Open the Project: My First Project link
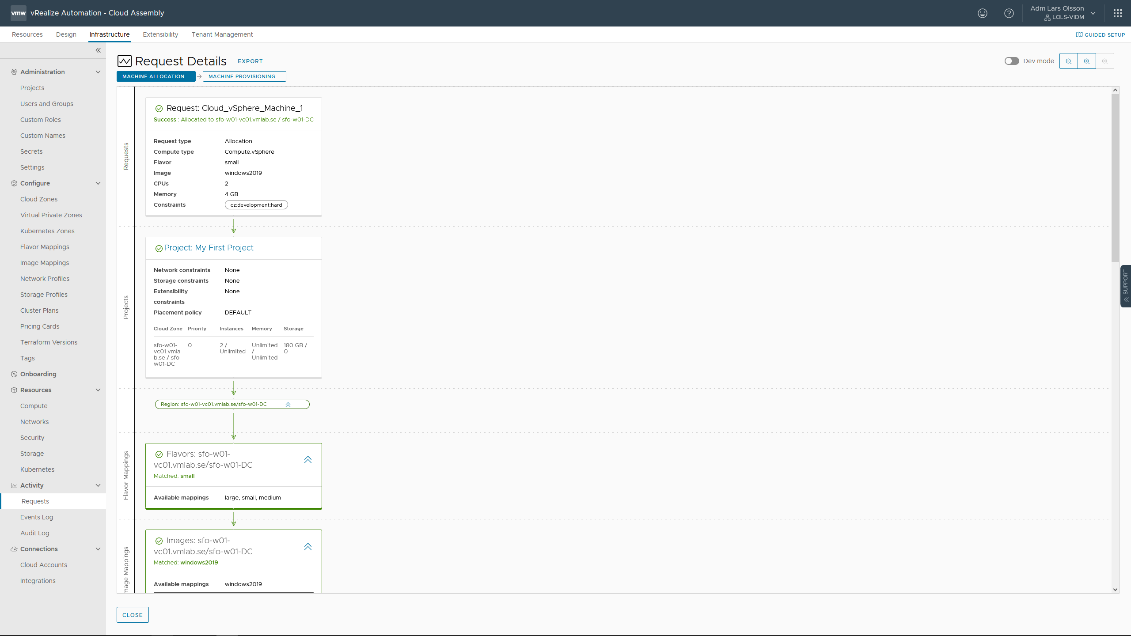The width and height of the screenshot is (1131, 636). point(209,248)
